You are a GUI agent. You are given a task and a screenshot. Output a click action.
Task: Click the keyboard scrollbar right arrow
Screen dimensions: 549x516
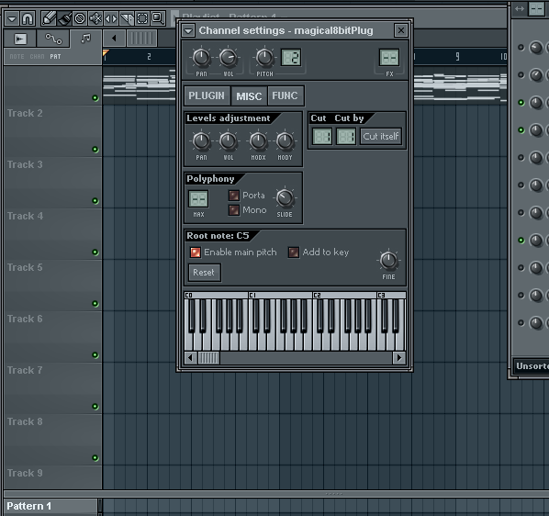[x=398, y=358]
